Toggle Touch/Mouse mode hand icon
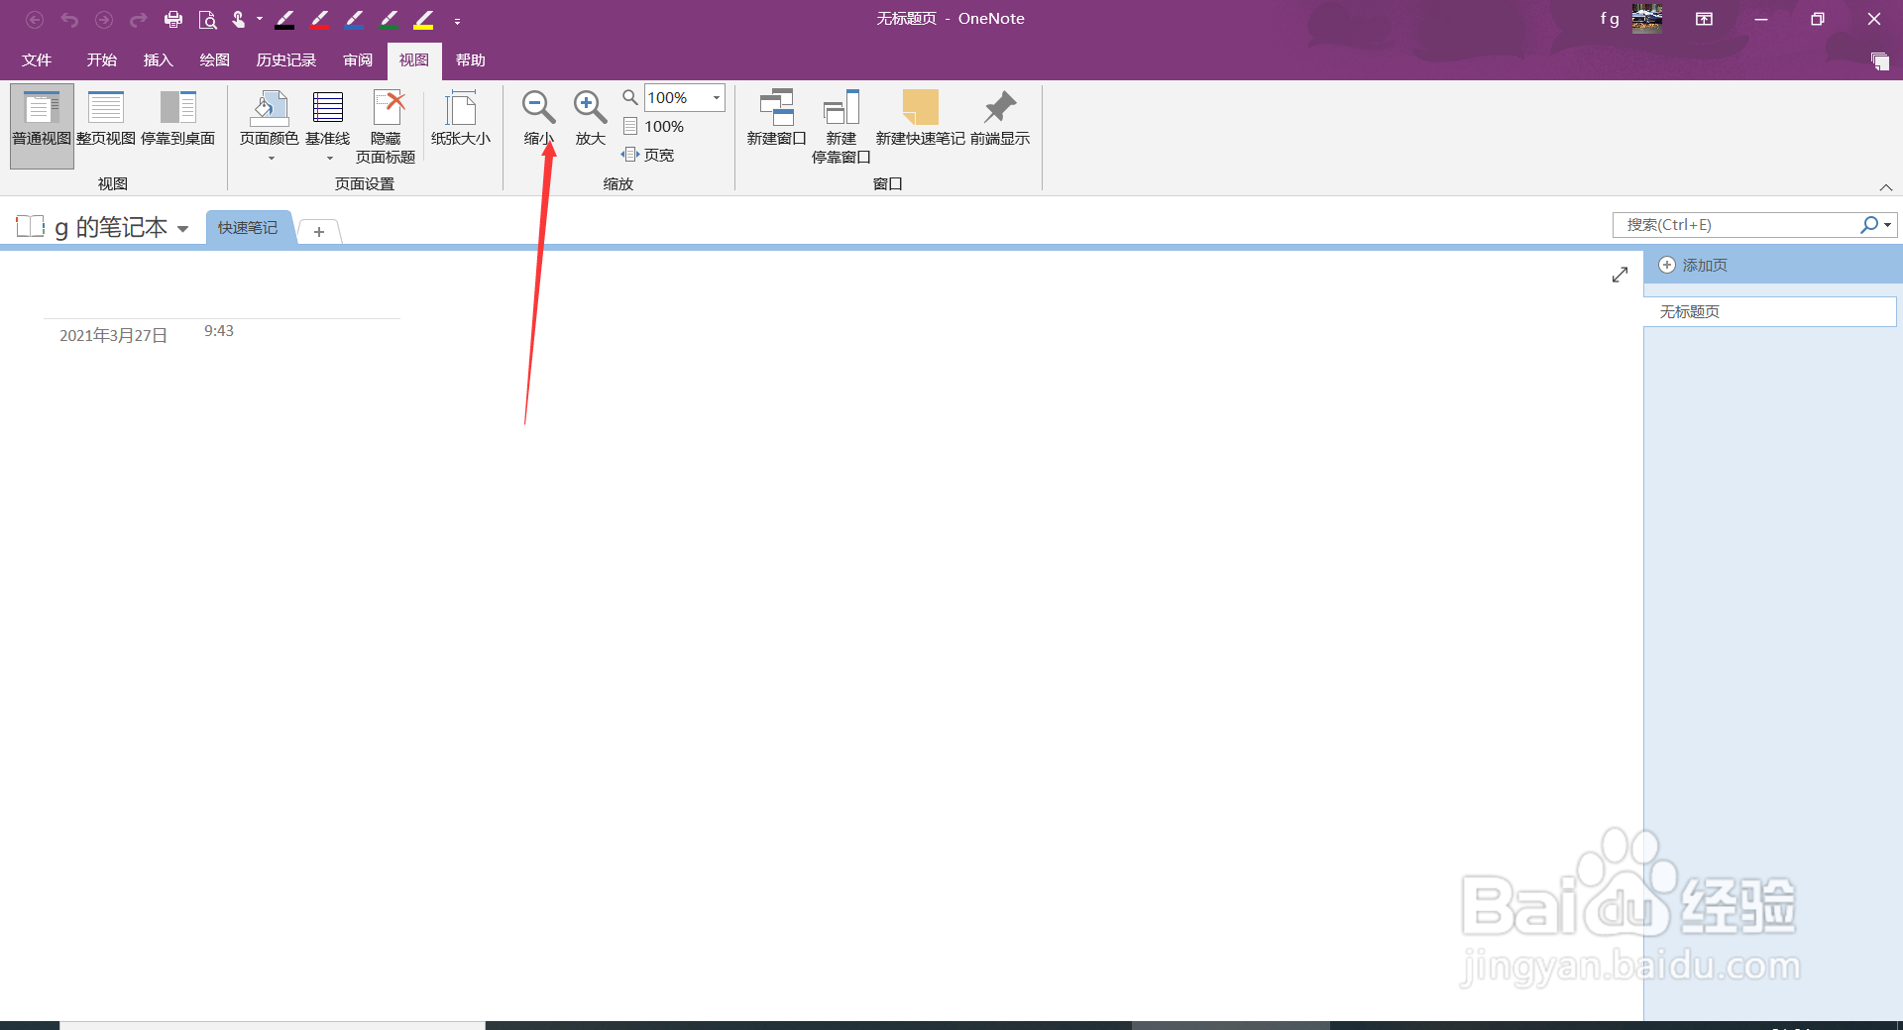Viewport: 1903px width, 1030px height. coord(239,20)
